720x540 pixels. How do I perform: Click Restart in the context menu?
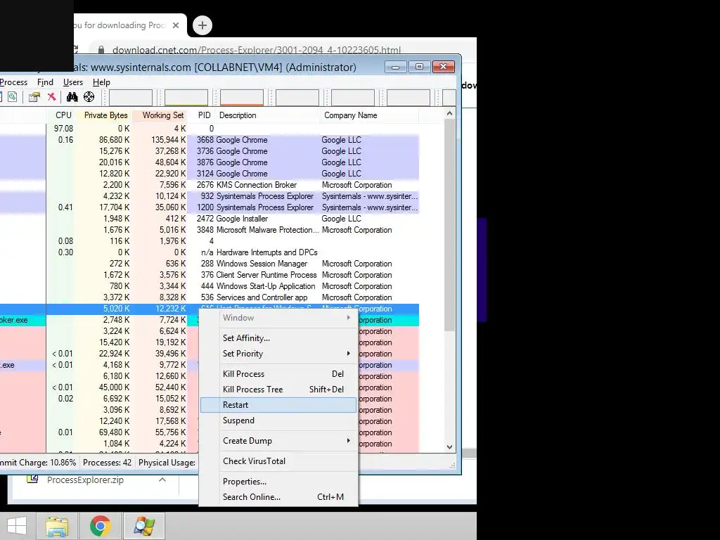(278, 405)
